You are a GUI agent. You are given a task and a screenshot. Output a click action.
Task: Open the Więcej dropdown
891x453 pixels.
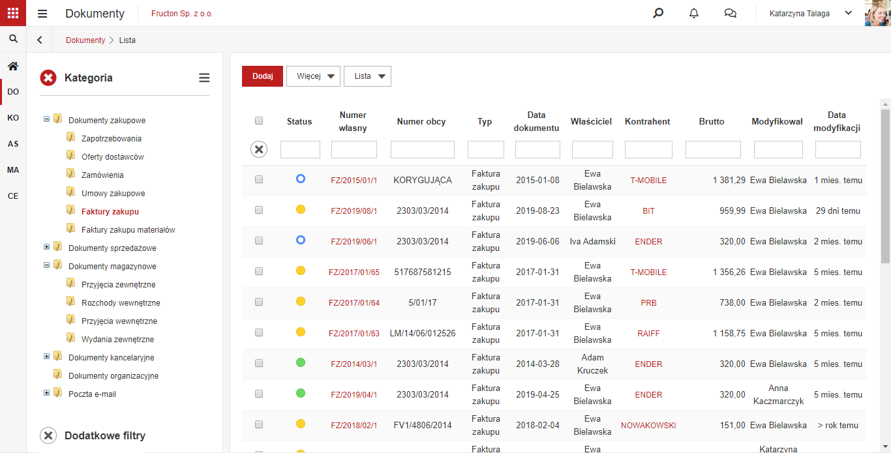(314, 76)
